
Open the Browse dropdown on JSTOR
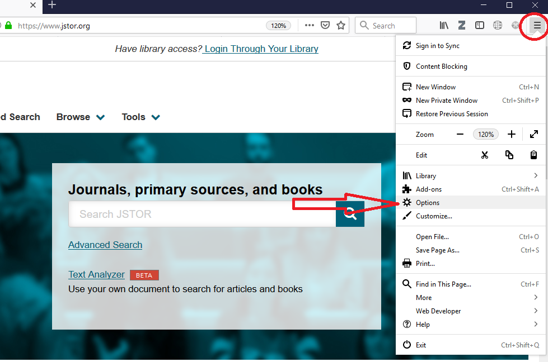pyautogui.click(x=81, y=117)
